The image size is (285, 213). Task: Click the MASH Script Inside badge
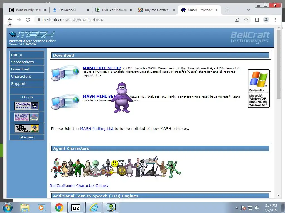[27, 106]
